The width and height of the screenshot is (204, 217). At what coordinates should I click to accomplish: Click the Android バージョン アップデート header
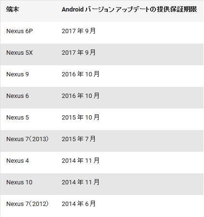[129, 9]
